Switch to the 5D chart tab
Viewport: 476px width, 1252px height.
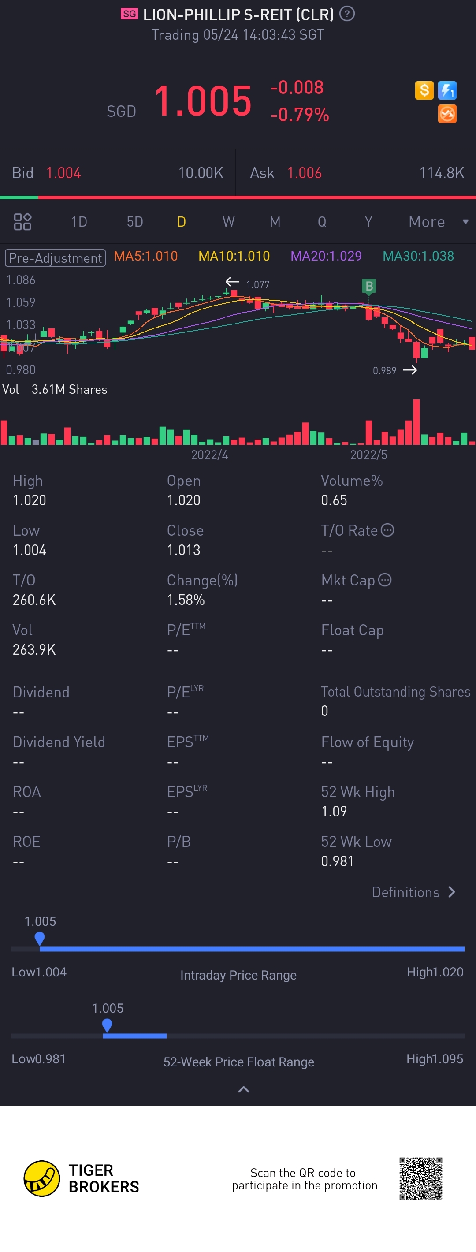click(x=134, y=222)
